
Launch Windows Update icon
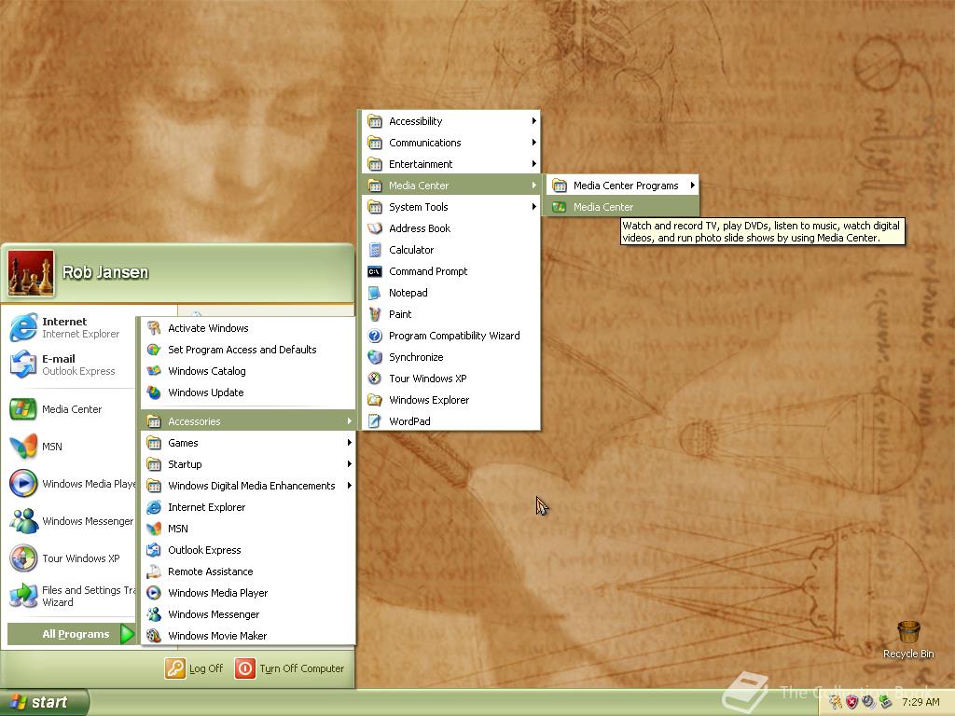pyautogui.click(x=154, y=392)
